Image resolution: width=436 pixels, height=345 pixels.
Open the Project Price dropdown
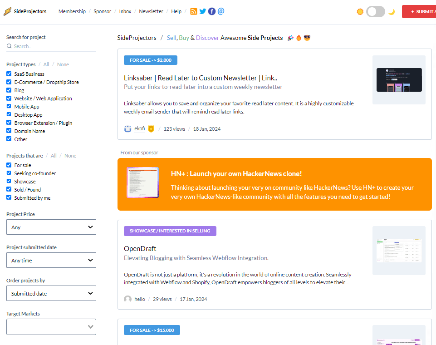pos(51,227)
